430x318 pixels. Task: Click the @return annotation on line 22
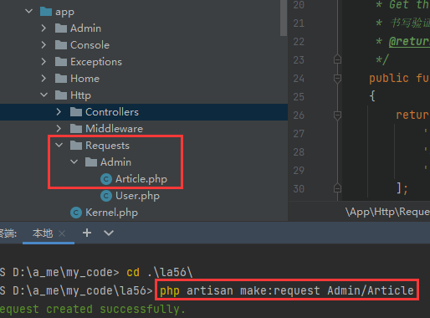(409, 42)
